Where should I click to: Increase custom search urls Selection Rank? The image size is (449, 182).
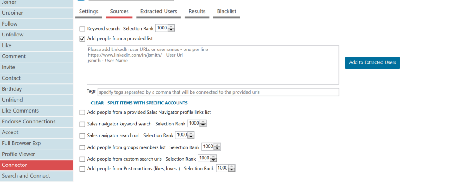[213, 157]
